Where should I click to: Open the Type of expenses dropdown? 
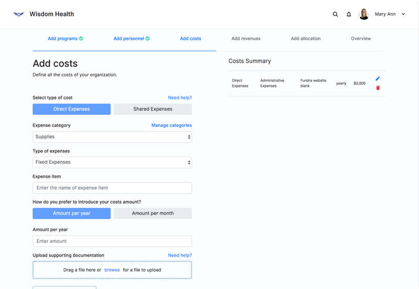[x=112, y=162]
